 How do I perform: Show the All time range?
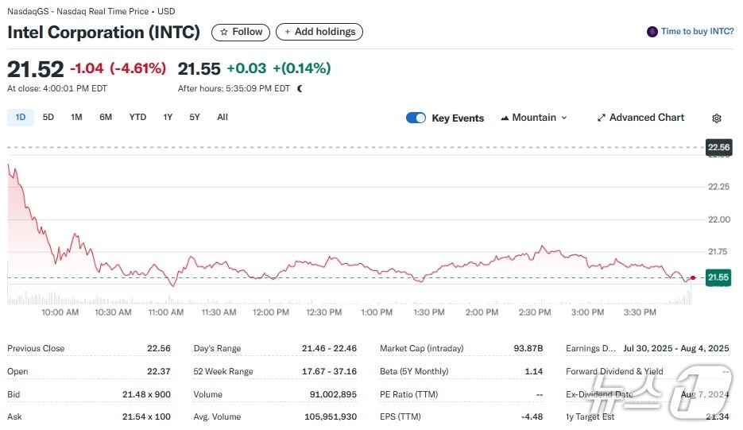tap(223, 117)
